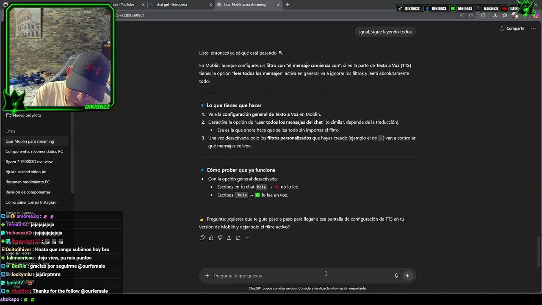Screen dimensions: 542x305
Task: Close the 'Usar Moblin para streaming' tab
Action: [x=278, y=5]
